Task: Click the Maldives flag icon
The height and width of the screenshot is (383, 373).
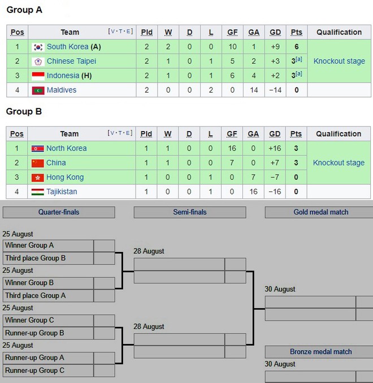Action: 38,90
